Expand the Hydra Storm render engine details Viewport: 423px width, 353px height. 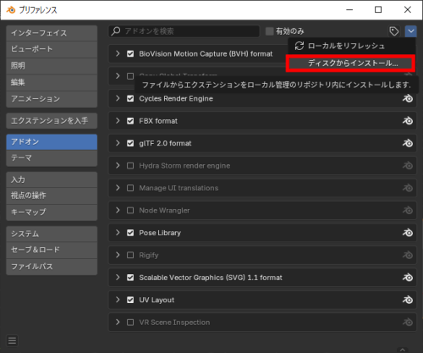click(118, 166)
